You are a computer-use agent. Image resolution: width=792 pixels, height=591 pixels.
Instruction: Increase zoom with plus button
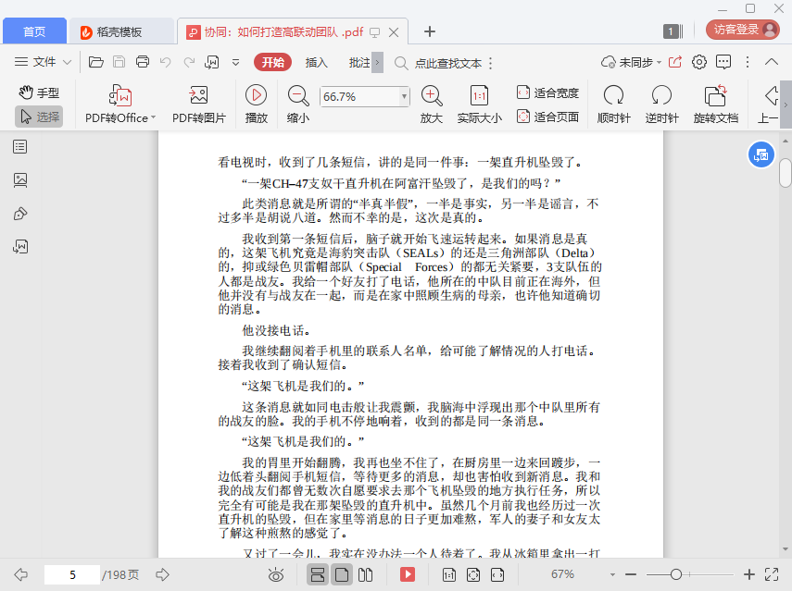(x=749, y=574)
